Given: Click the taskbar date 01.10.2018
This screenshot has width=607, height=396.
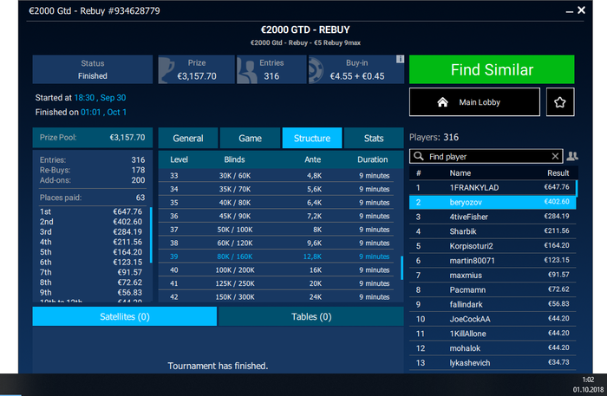Looking at the screenshot, I should [588, 389].
